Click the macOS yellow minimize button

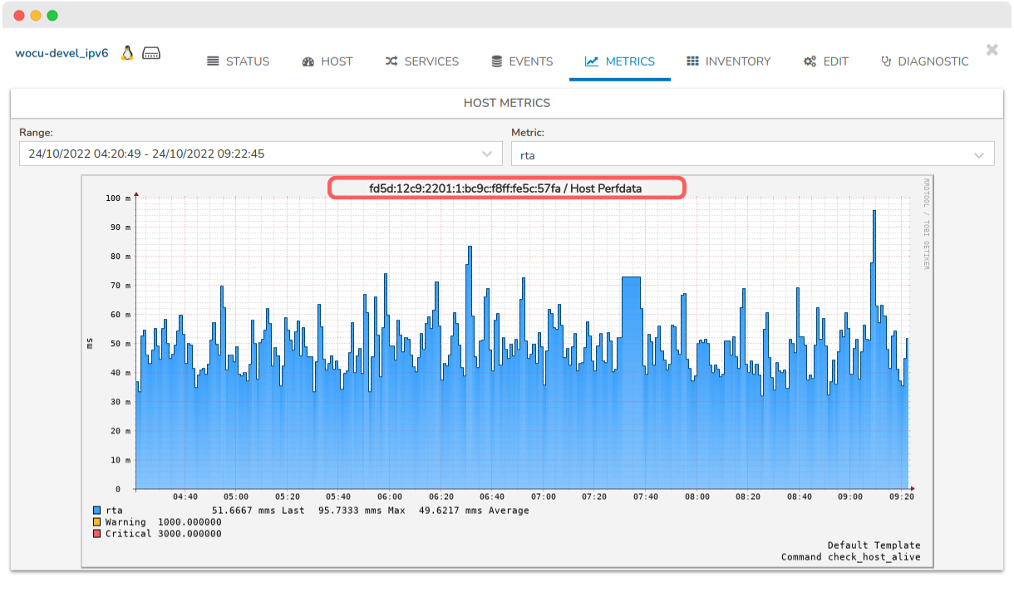[x=36, y=16]
